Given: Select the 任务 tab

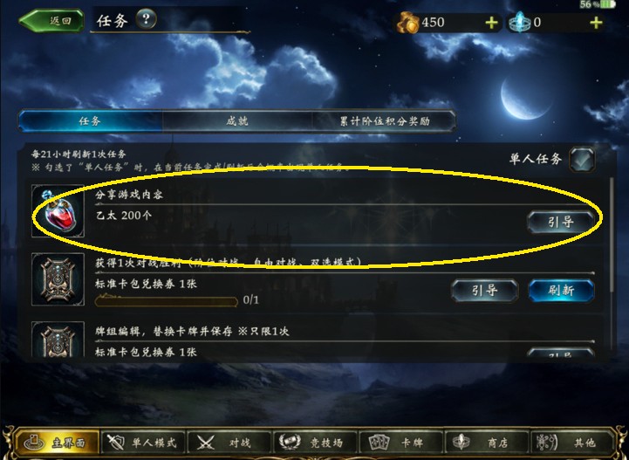Looking at the screenshot, I should click(90, 121).
